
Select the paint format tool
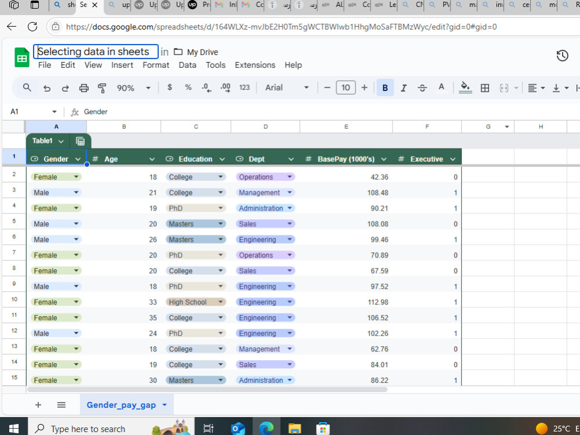[x=102, y=88]
